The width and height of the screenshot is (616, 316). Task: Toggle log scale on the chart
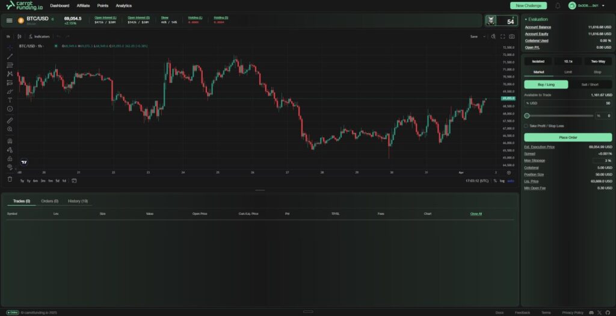pyautogui.click(x=502, y=181)
